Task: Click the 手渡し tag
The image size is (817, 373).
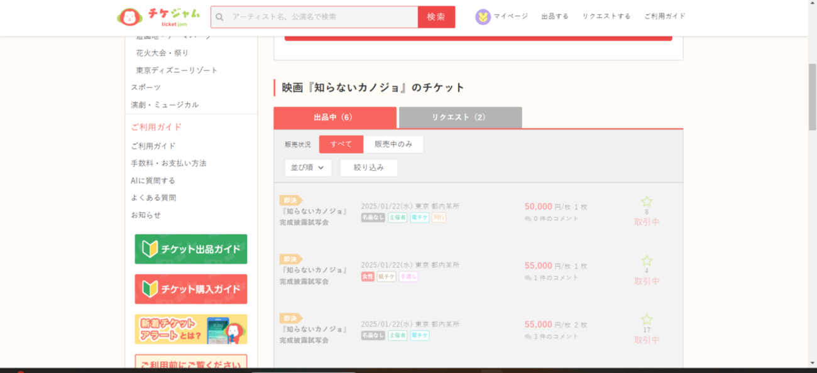Action: [x=409, y=276]
